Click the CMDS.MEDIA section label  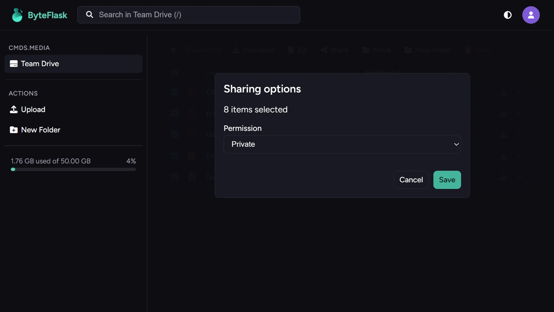click(29, 48)
